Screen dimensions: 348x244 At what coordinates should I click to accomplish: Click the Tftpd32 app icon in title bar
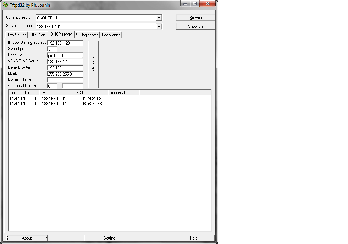pyautogui.click(x=5, y=5)
